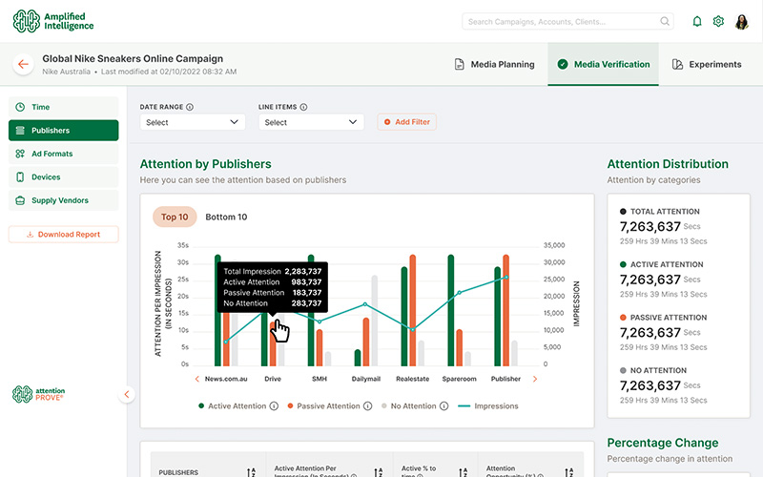
Task: Click the info icon beside Line Items
Action: click(303, 107)
